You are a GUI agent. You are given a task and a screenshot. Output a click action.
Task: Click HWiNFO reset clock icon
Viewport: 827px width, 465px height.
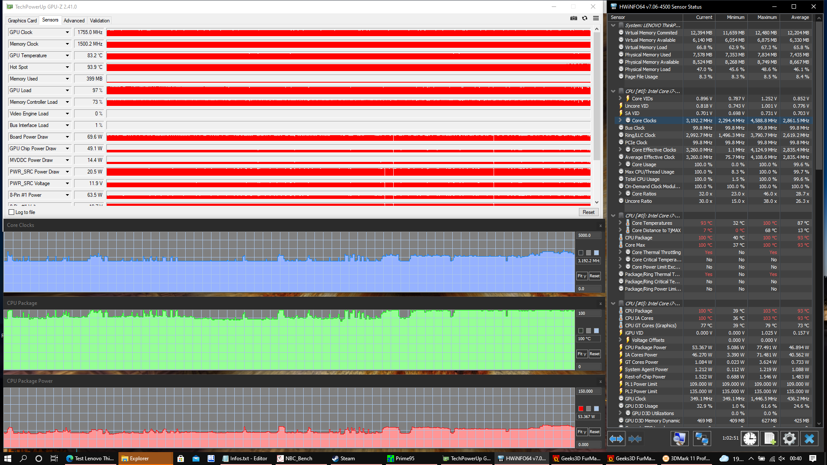pyautogui.click(x=749, y=438)
